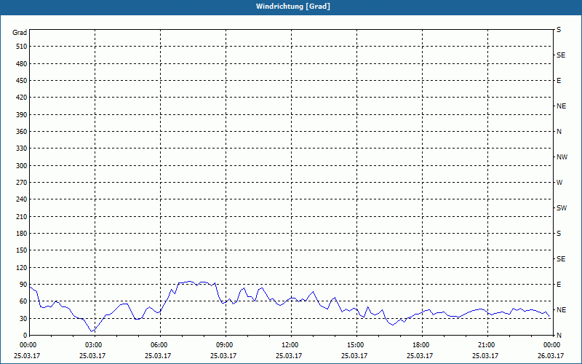582x364 pixels.
Task: Click the 300 degree axis label
Action: point(22,165)
